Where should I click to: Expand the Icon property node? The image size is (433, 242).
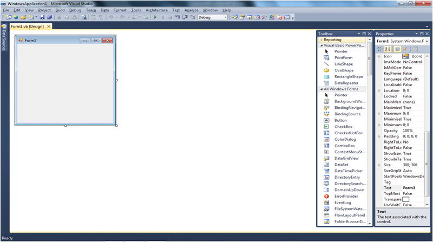pyautogui.click(x=379, y=56)
